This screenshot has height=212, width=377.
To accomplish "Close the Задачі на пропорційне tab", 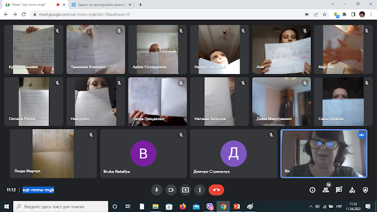I will click(130, 5).
